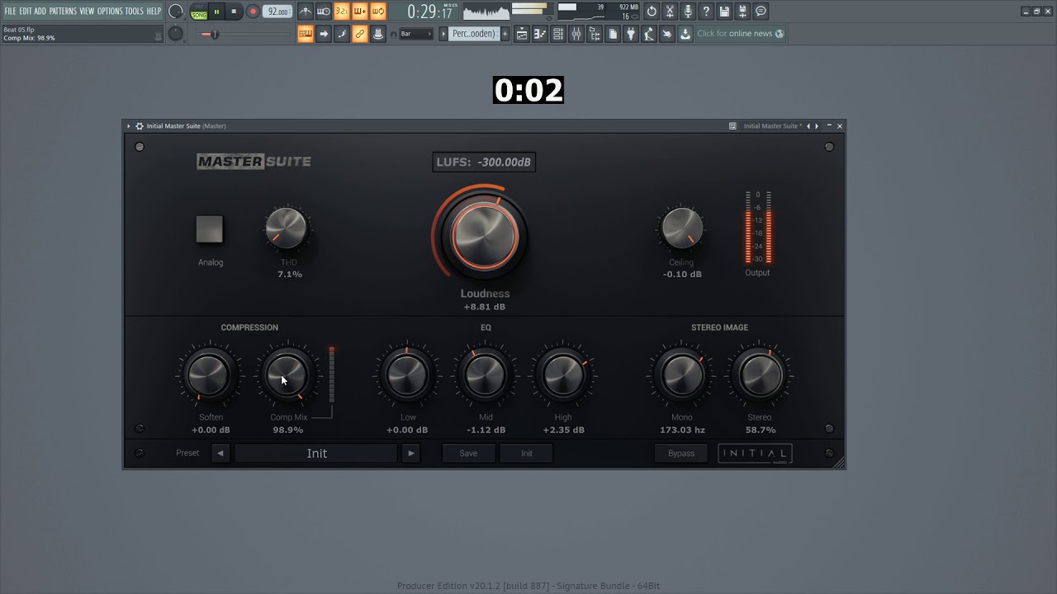The height and width of the screenshot is (594, 1057).
Task: Toggle blend/overdub recording icon
Action: click(x=360, y=12)
